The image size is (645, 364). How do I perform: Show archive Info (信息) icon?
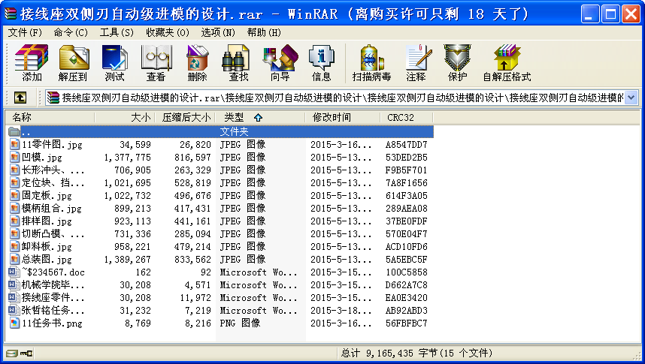pyautogui.click(x=321, y=62)
